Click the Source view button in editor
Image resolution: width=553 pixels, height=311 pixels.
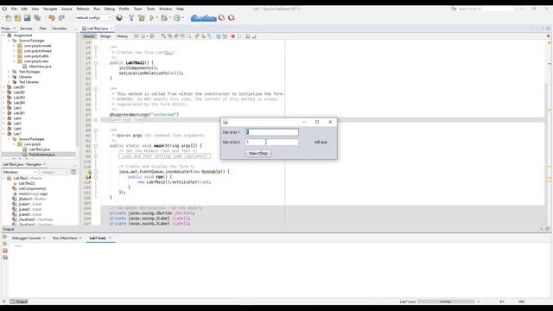[x=89, y=36]
